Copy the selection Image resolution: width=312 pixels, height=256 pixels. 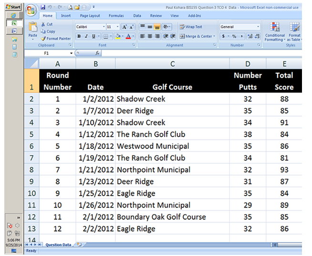48,31
